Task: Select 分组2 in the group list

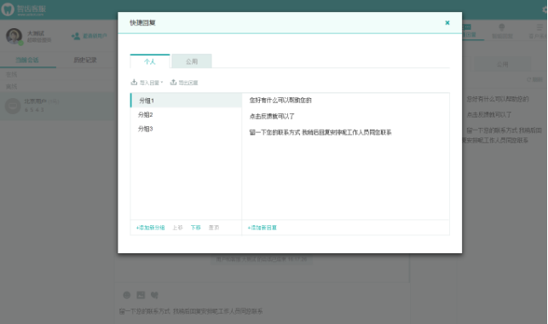Action: (186, 114)
